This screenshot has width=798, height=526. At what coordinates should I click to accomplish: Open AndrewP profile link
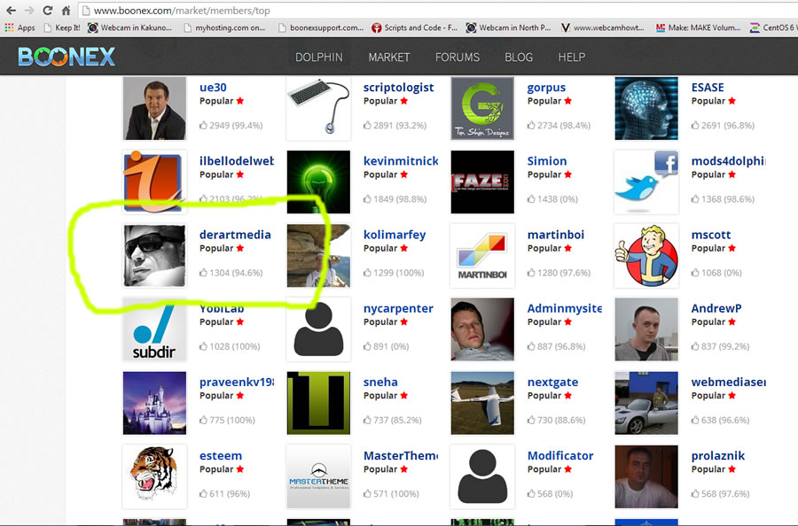[716, 308]
